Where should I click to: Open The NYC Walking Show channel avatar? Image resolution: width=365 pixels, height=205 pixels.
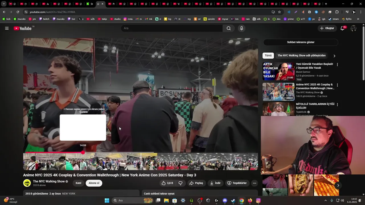pyautogui.click(x=27, y=183)
